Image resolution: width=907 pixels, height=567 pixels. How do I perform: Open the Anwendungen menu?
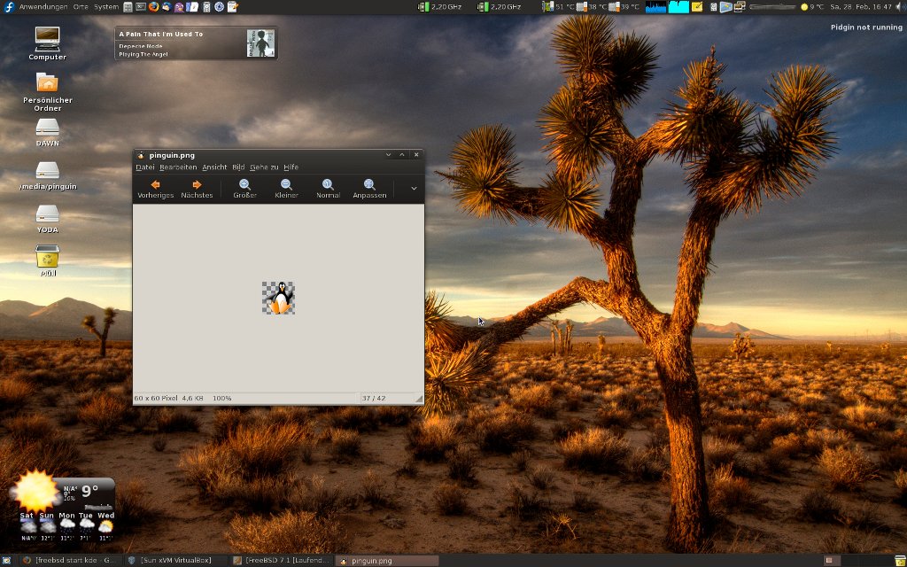pos(43,6)
